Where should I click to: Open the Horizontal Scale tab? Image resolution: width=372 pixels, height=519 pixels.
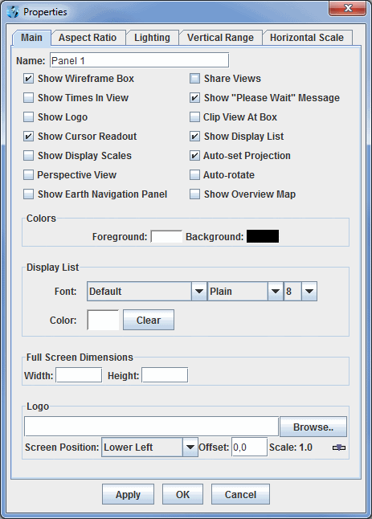[x=307, y=38]
